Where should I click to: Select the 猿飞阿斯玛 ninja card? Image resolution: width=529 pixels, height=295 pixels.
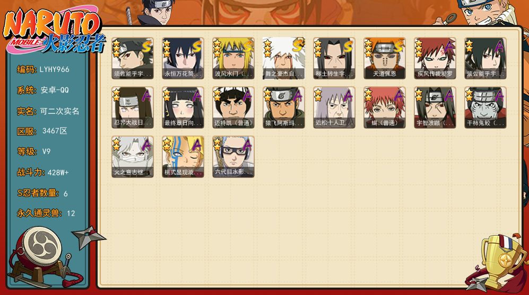pos(284,108)
